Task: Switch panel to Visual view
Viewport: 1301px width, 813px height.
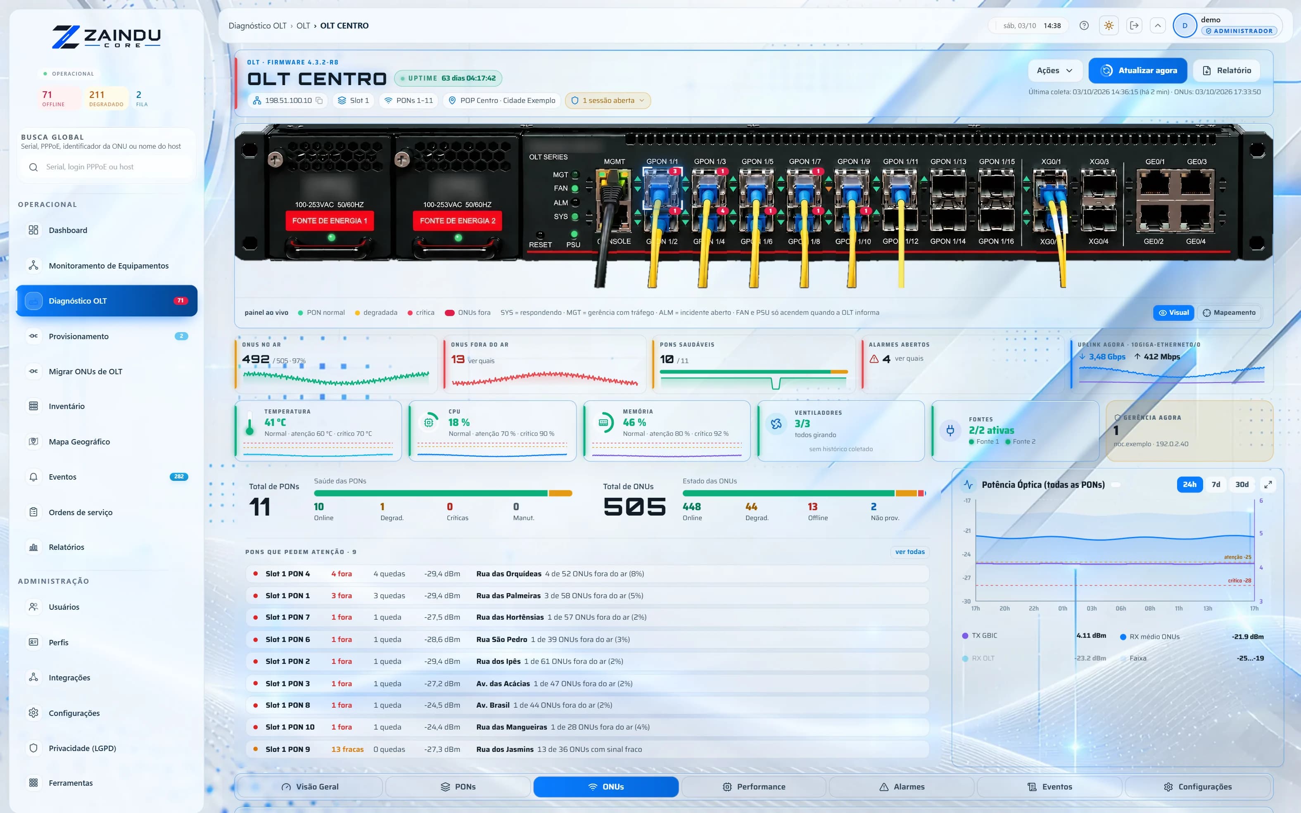Action: pos(1173,313)
